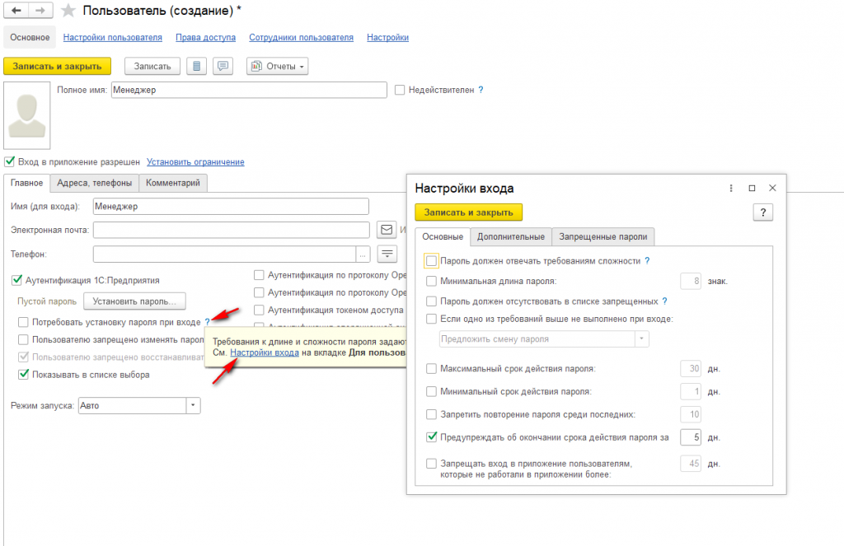Show help for the forbidden passwords list option

[x=665, y=301]
